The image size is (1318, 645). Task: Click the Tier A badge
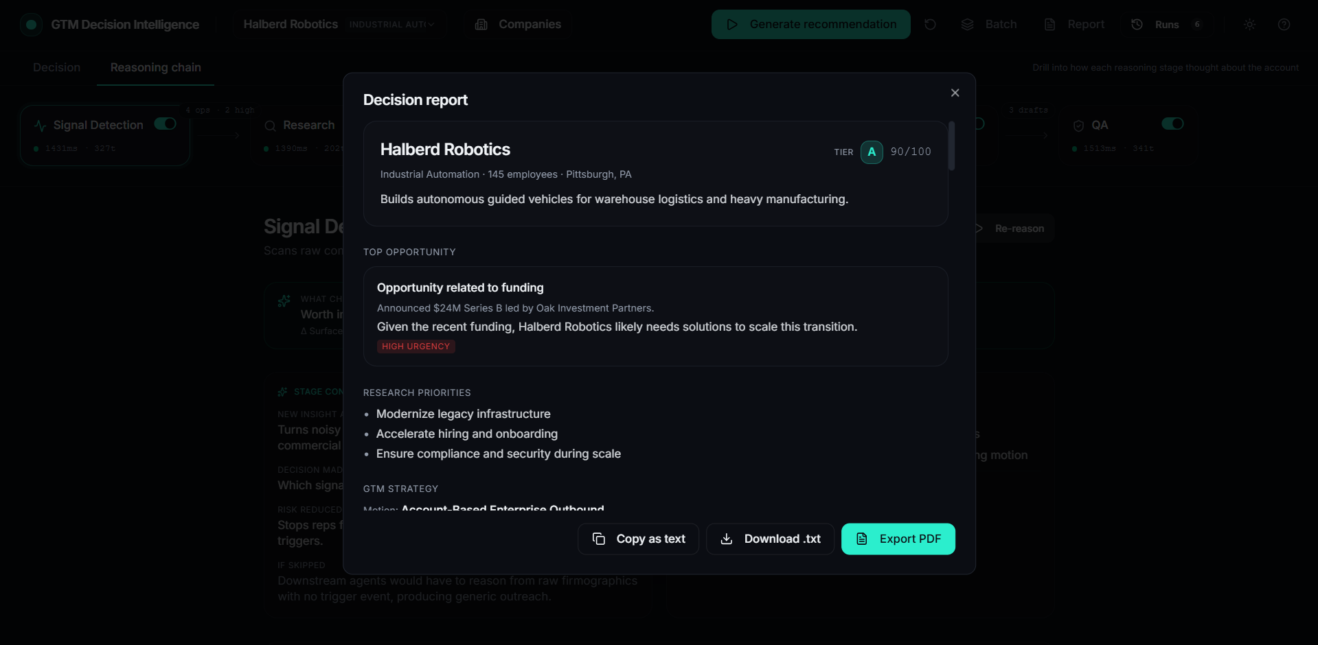point(872,152)
